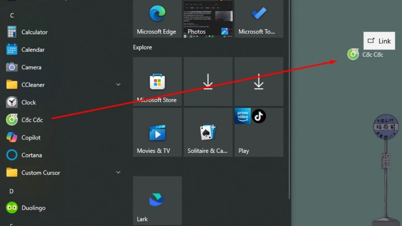The height and width of the screenshot is (226, 402).
Task: Click the letter C section header
Action: pos(12,16)
